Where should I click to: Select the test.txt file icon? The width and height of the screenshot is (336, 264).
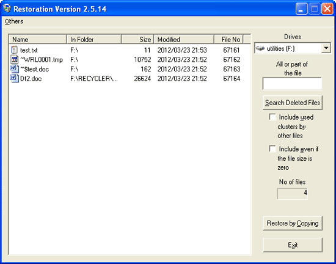(14, 50)
